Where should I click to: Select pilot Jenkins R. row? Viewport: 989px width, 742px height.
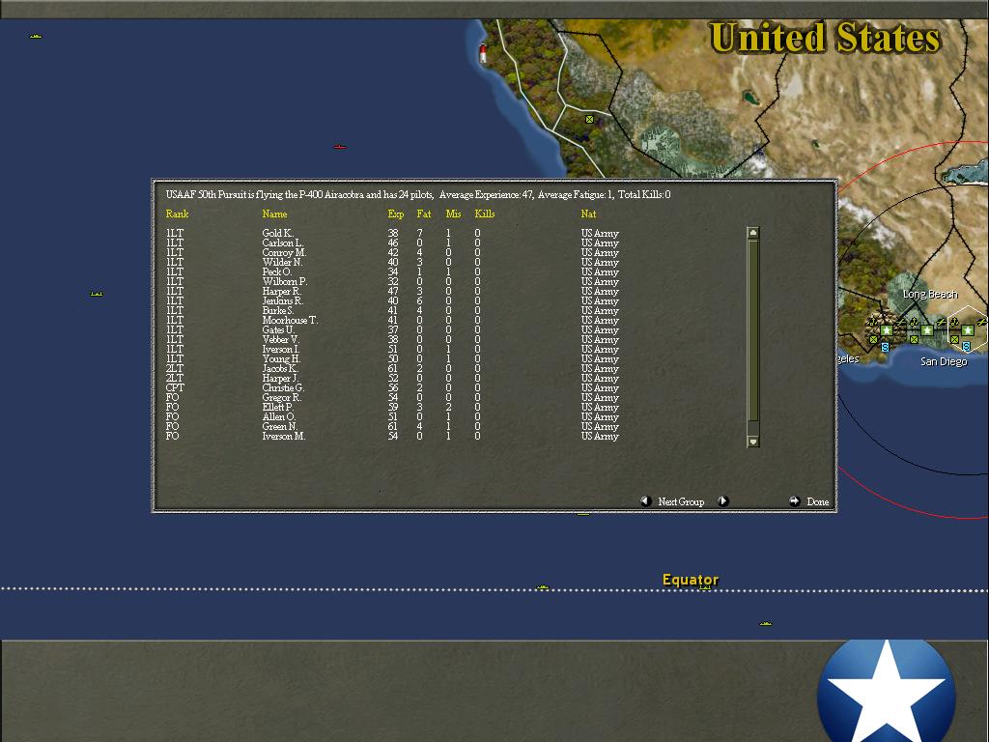(x=392, y=301)
